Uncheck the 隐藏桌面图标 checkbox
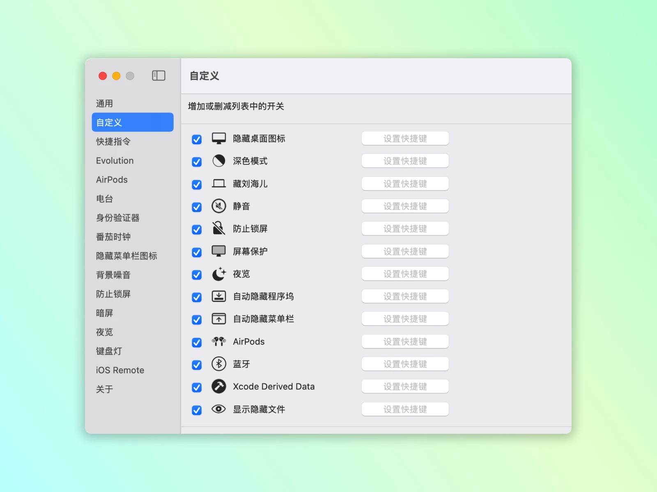The image size is (657, 492). click(x=197, y=139)
